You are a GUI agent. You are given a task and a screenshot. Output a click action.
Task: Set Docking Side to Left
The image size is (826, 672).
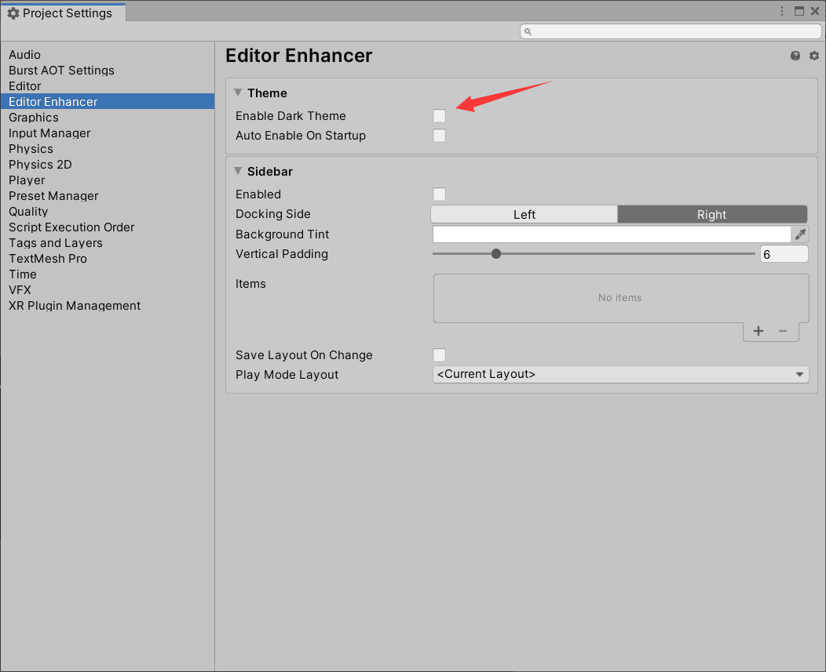click(x=524, y=213)
